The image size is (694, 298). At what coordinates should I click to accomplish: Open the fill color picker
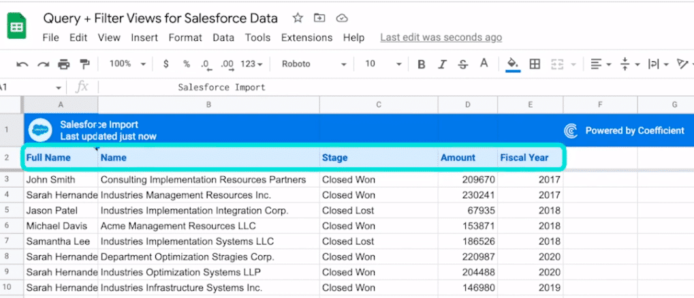point(513,64)
